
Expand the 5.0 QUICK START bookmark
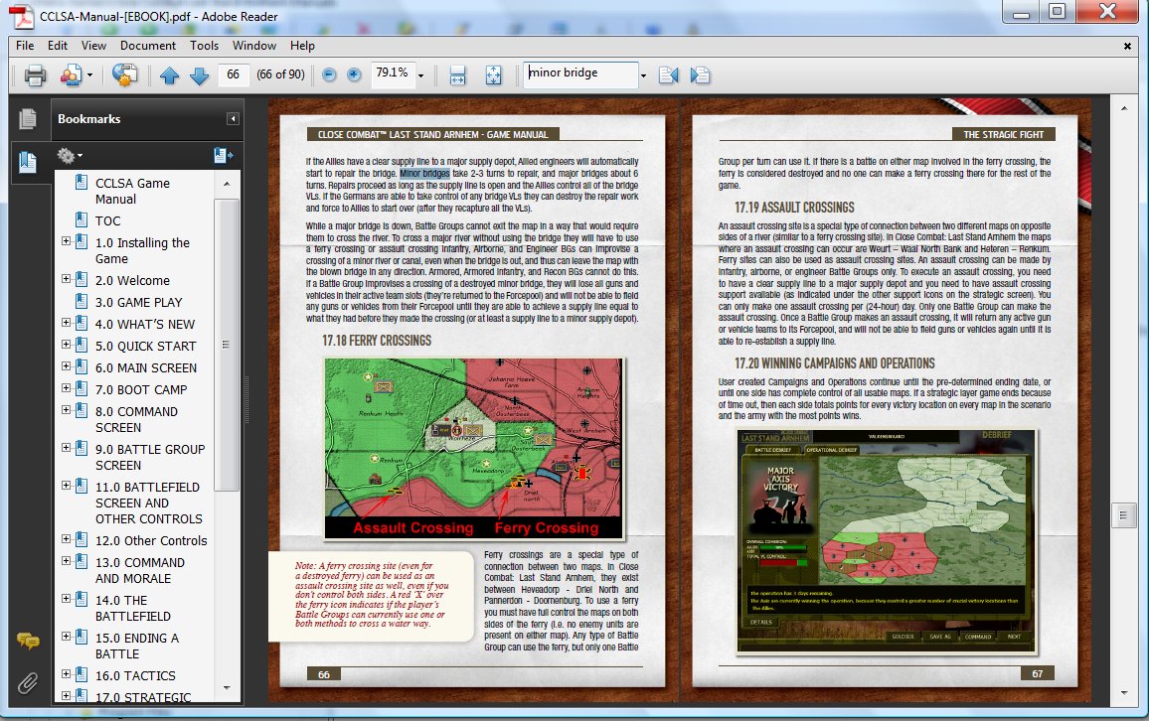coord(66,345)
